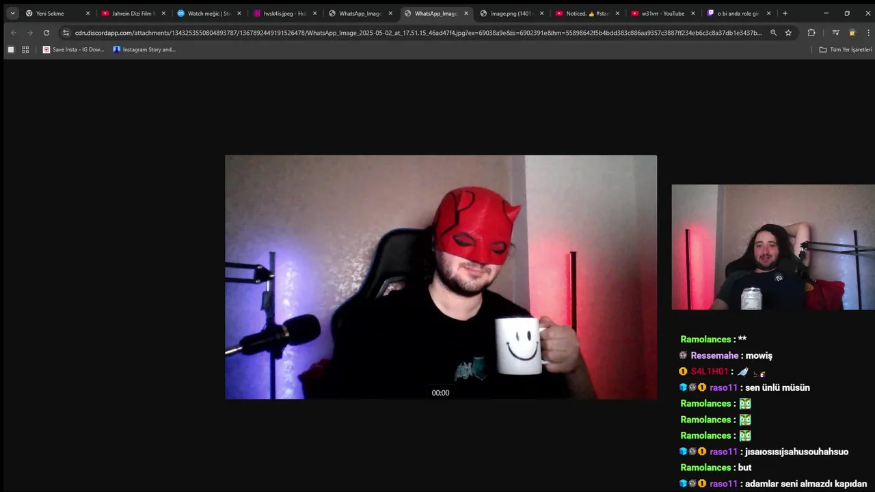
Task: Click chat message 'adamlar seni almazdı kapıdan'
Action: coord(806,484)
